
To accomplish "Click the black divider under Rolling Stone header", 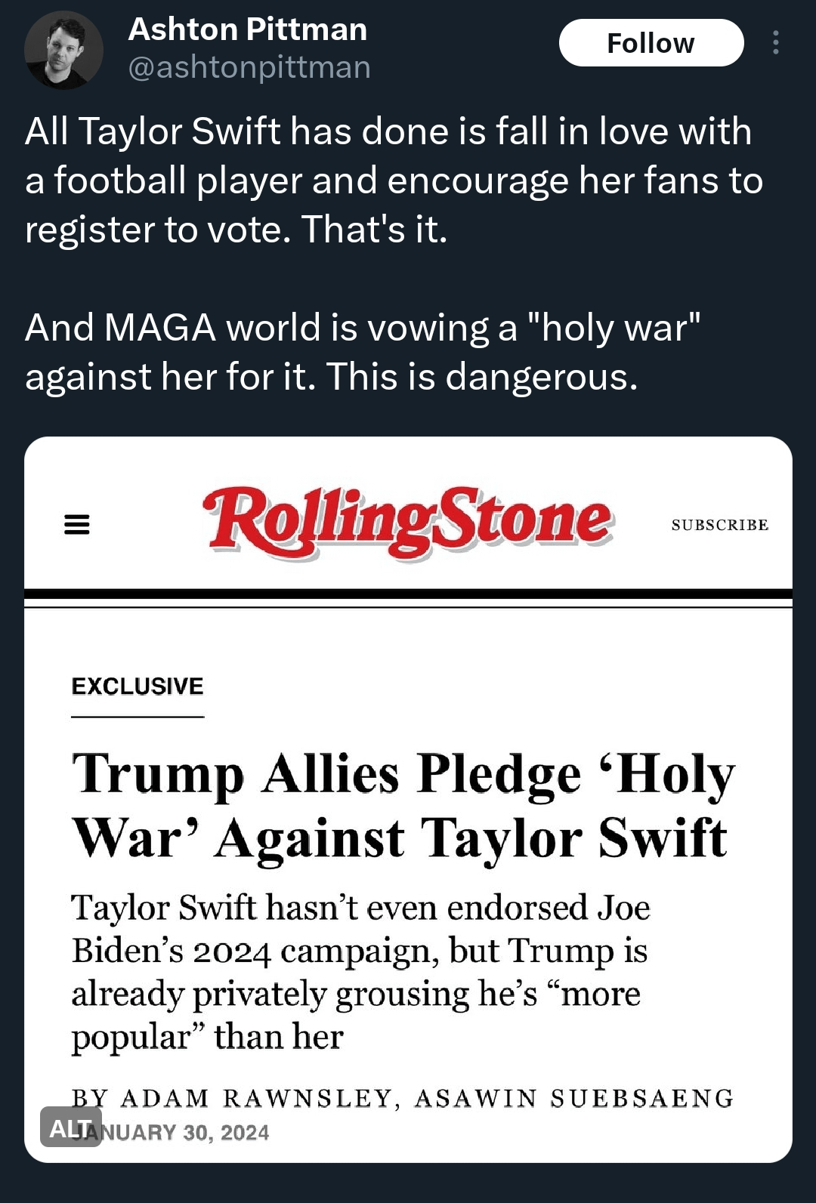I will (x=408, y=594).
